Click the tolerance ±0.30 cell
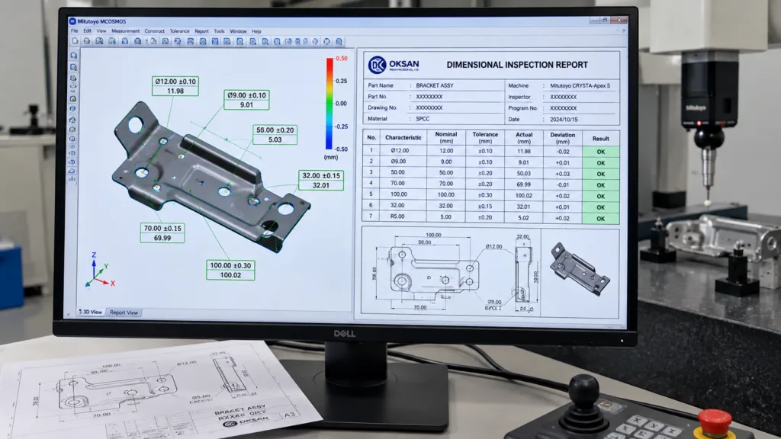This screenshot has height=439, width=781. pyautogui.click(x=485, y=195)
